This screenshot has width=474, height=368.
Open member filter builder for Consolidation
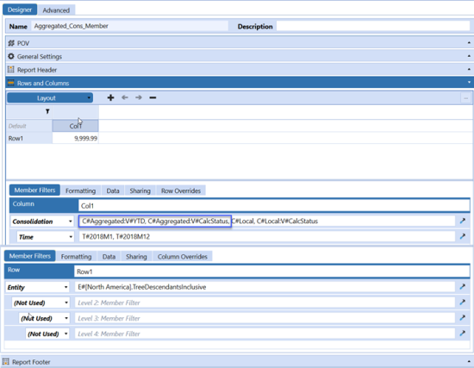463,221
